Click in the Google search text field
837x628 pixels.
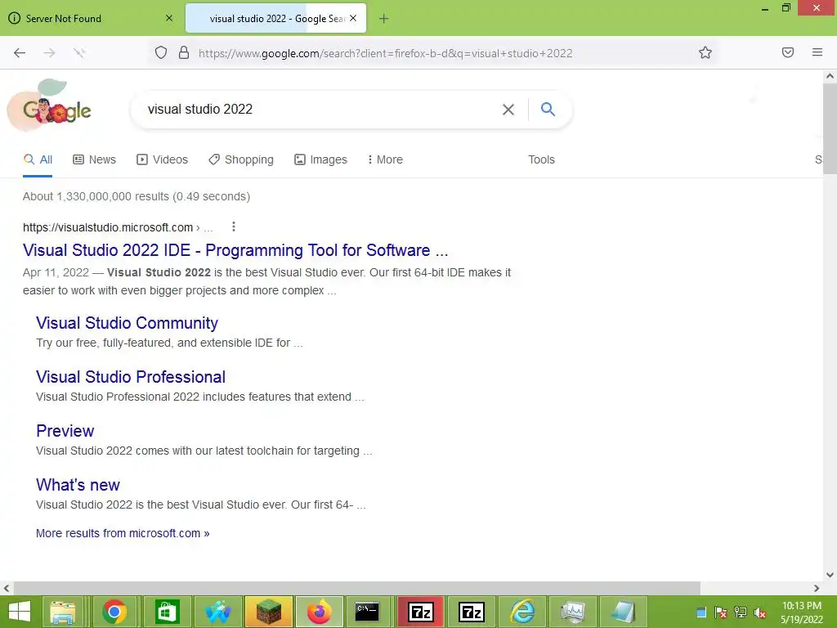tap(320, 110)
